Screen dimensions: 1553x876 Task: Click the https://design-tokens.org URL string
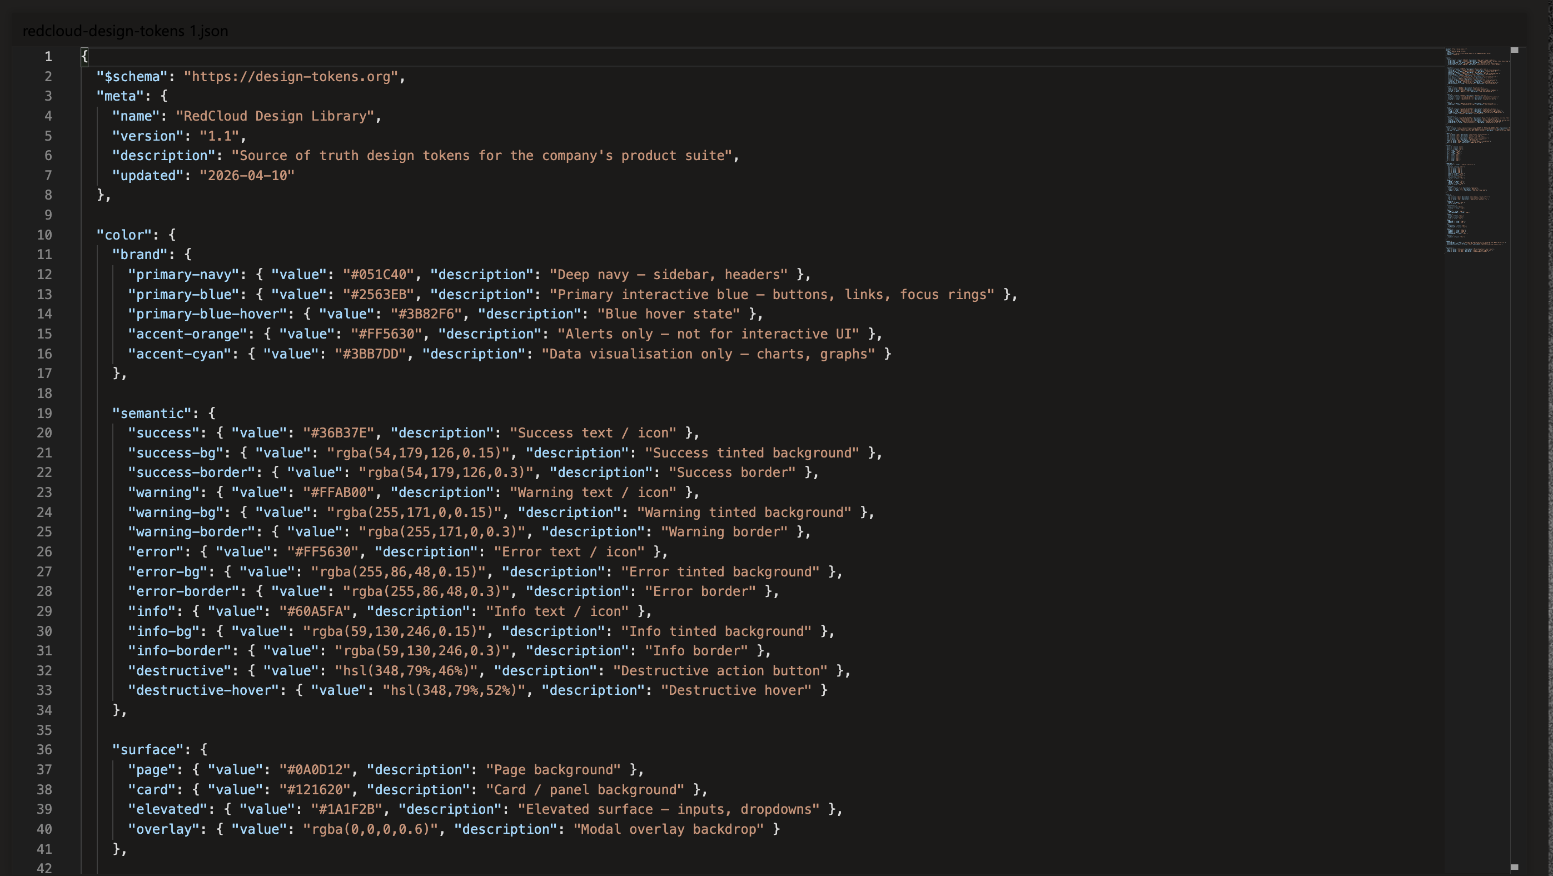coord(291,77)
